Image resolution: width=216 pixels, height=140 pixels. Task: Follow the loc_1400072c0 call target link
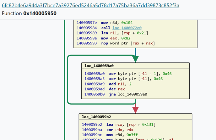pyautogui.click(x=127, y=28)
